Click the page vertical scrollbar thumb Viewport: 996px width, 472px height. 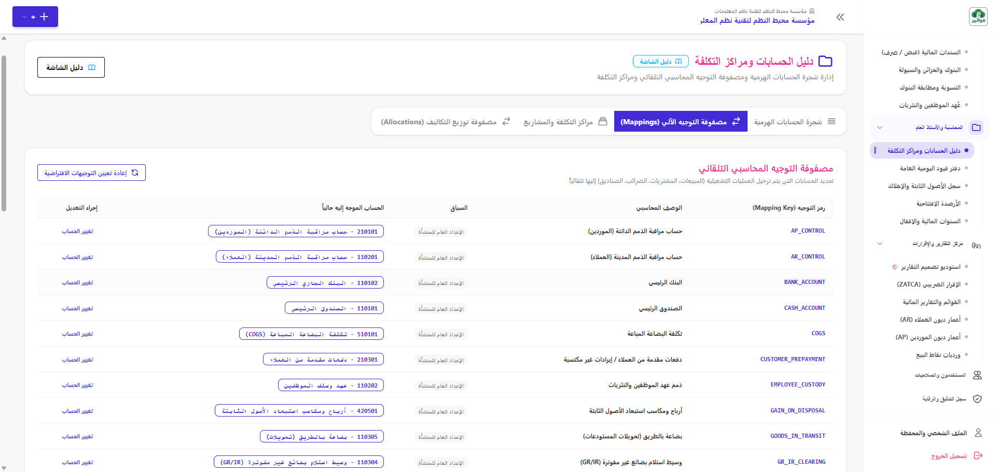pyautogui.click(x=4, y=134)
